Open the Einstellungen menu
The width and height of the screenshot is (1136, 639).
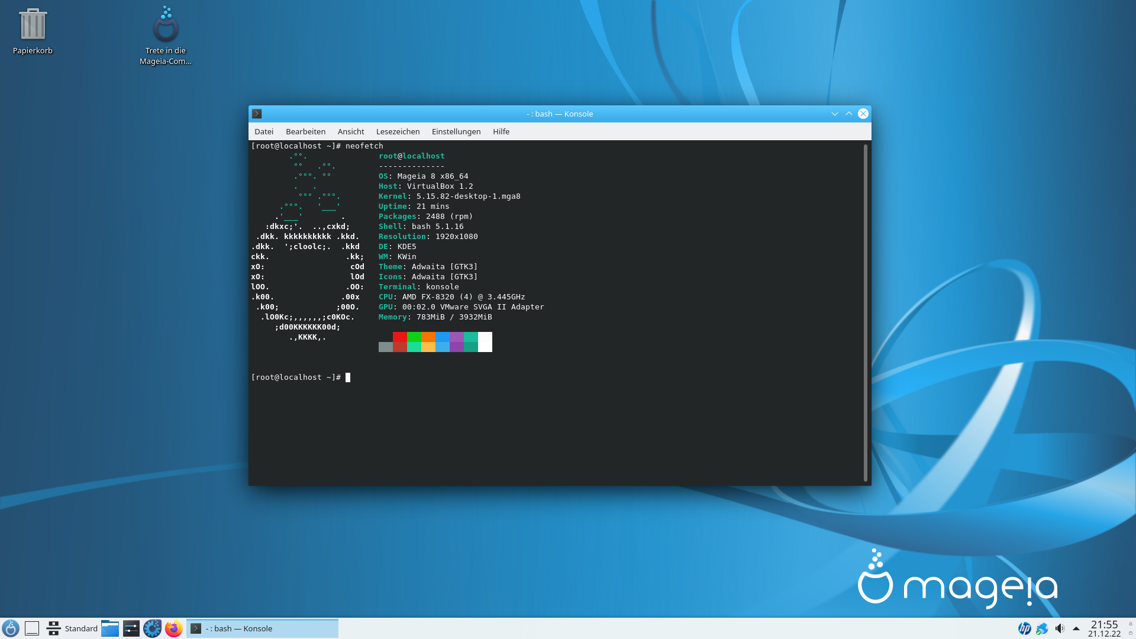pos(456,131)
